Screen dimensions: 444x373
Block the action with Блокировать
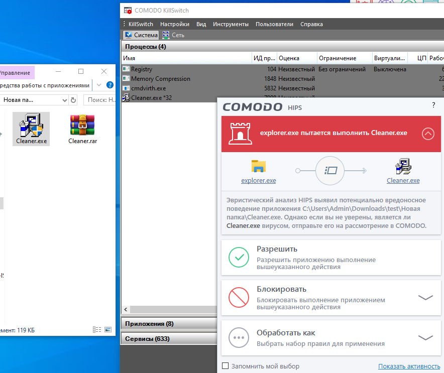(331, 297)
